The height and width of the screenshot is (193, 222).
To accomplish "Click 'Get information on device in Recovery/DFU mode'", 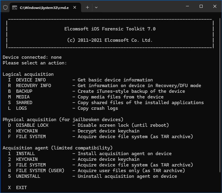I will 139,86.
